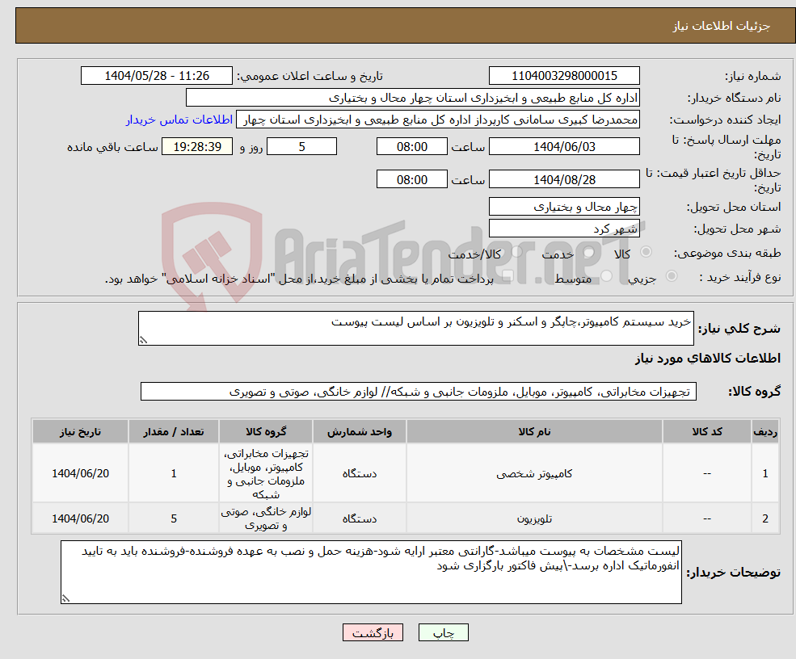Select the کالا radio button for طبقه بندی موضوعی
Image resolution: width=796 pixels, height=659 pixels.
tap(646, 251)
